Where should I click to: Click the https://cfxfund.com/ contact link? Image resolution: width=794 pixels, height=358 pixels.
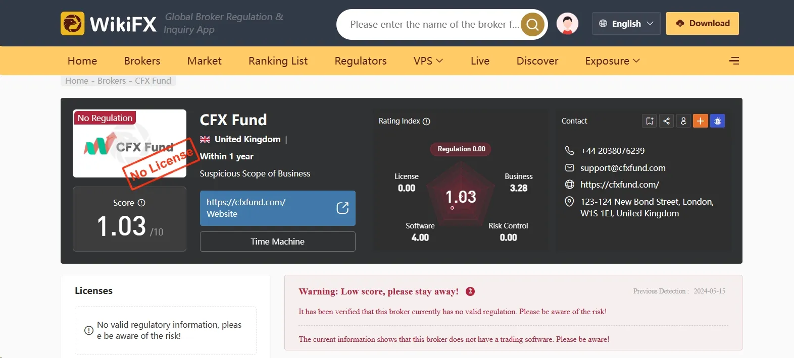pyautogui.click(x=620, y=185)
